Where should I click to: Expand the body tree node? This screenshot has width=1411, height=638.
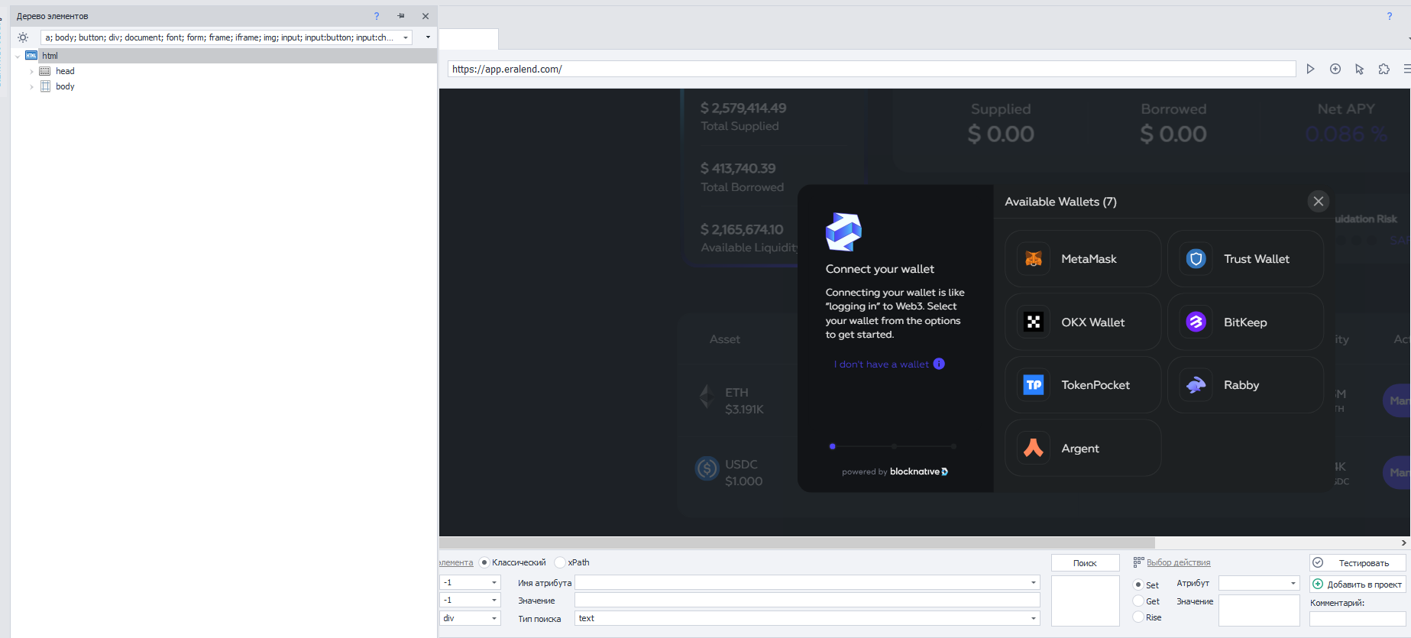coord(31,86)
